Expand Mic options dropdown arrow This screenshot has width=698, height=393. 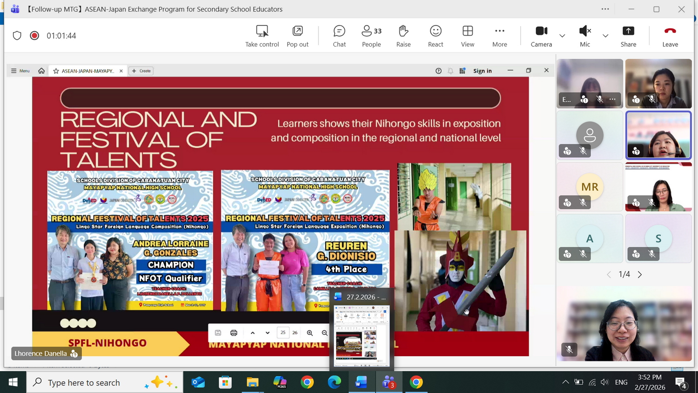click(x=605, y=36)
